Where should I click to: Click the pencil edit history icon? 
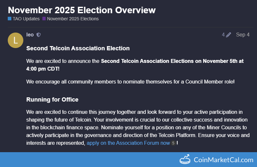[x=229, y=35]
